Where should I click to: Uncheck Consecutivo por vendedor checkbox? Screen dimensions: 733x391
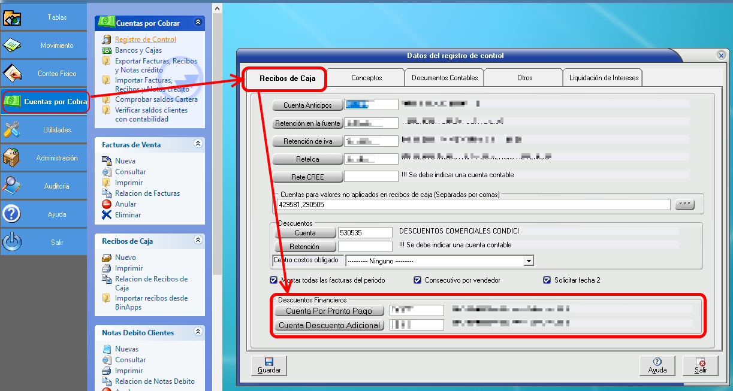click(x=418, y=280)
